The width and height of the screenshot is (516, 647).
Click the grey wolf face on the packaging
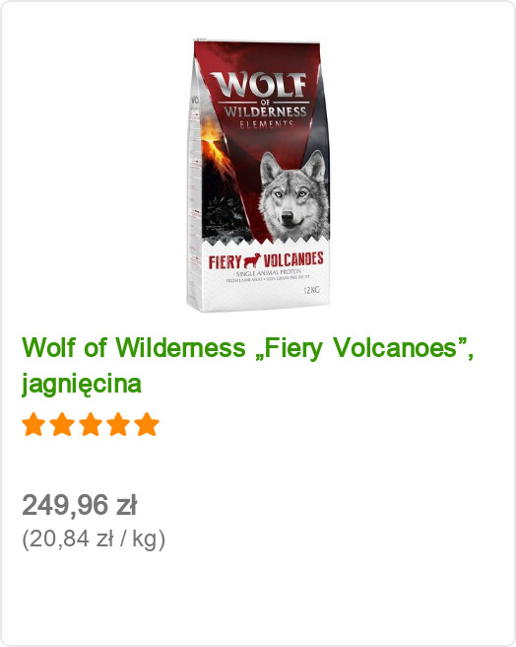pos(293,194)
